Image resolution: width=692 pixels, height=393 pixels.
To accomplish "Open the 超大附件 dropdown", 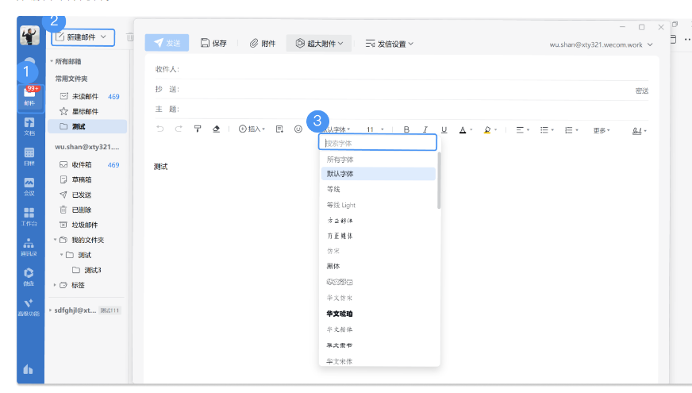I will pyautogui.click(x=319, y=44).
